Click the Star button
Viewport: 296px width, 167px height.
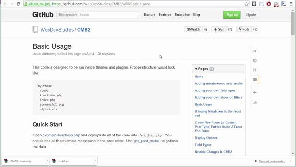point(219,29)
